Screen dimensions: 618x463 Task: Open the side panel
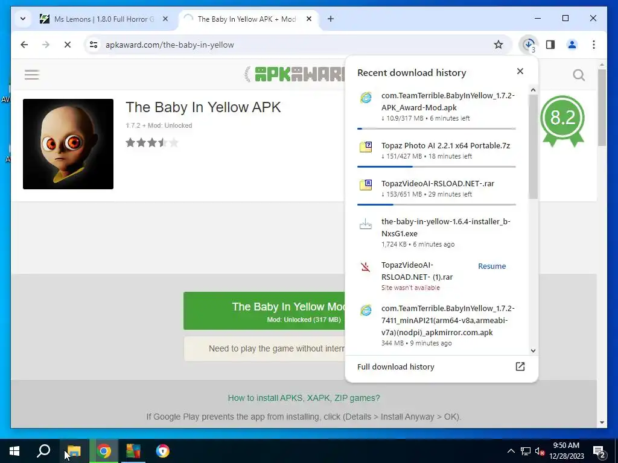(x=550, y=45)
